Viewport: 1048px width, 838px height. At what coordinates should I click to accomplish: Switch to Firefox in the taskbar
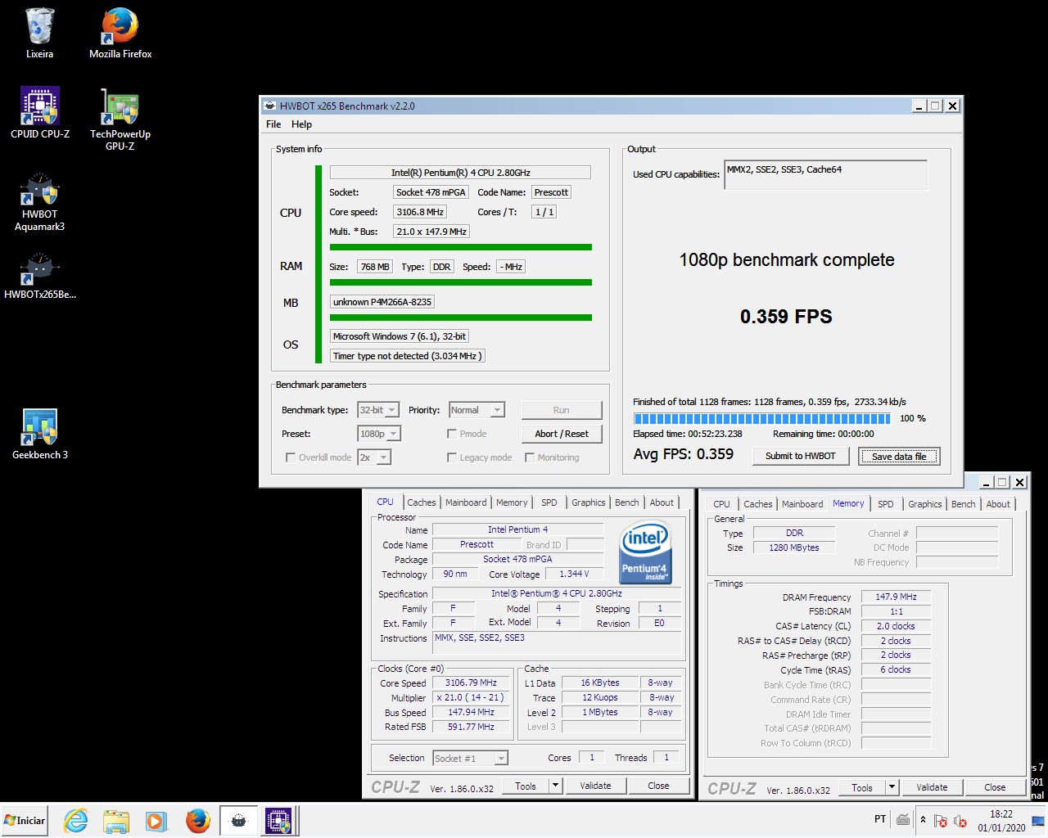(x=197, y=821)
